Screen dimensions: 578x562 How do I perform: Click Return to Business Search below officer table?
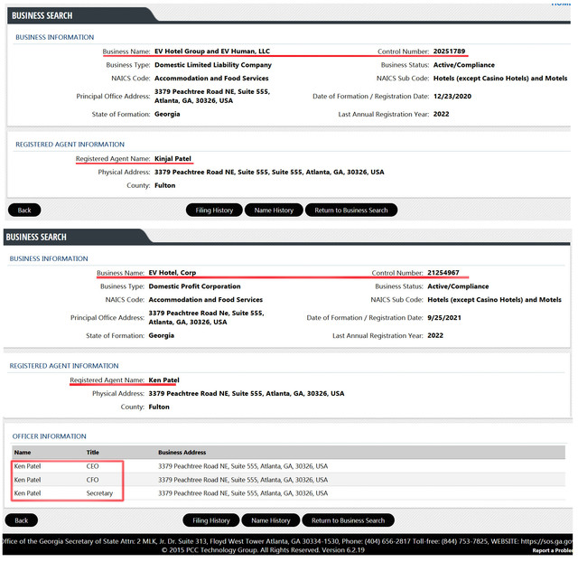[x=348, y=520]
